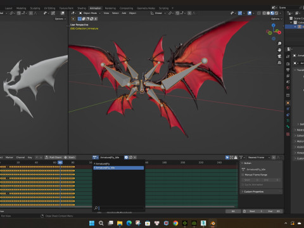The height and width of the screenshot is (228, 304).
Task: Select the tweak/cursor tool icon under viewport header
Action: coord(73,19)
